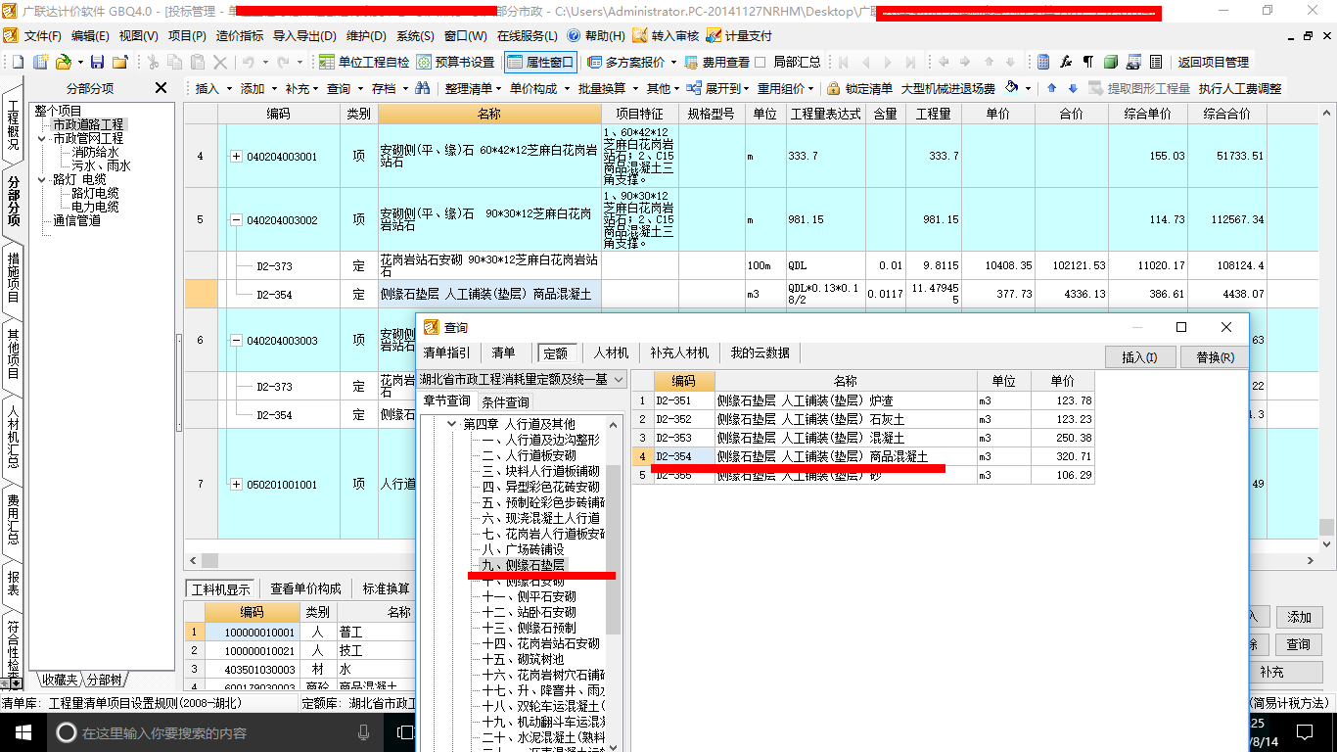The height and width of the screenshot is (752, 1337).
Task: Click the paragraph mark icon
Action: pyautogui.click(x=1088, y=62)
